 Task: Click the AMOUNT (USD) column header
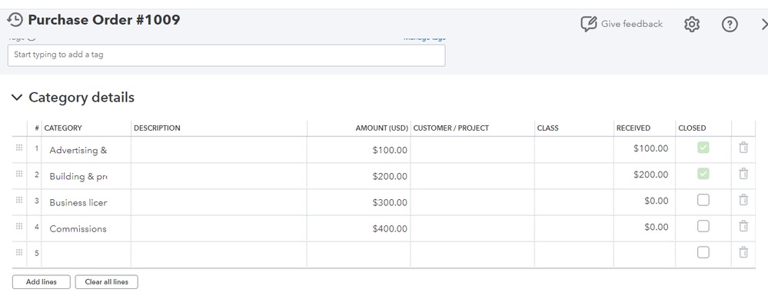point(381,128)
